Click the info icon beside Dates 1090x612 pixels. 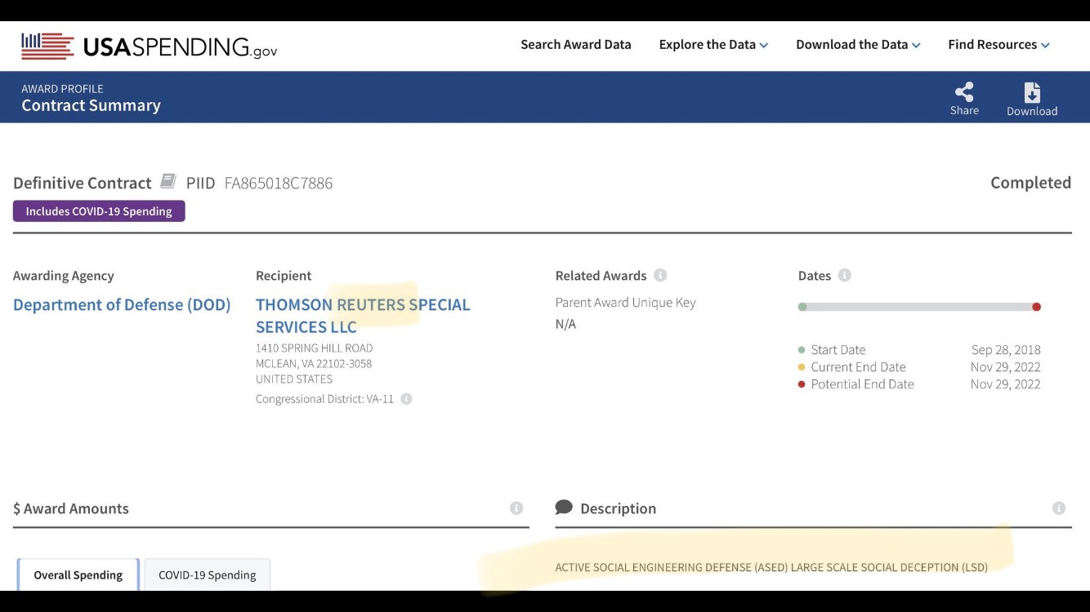pos(845,275)
